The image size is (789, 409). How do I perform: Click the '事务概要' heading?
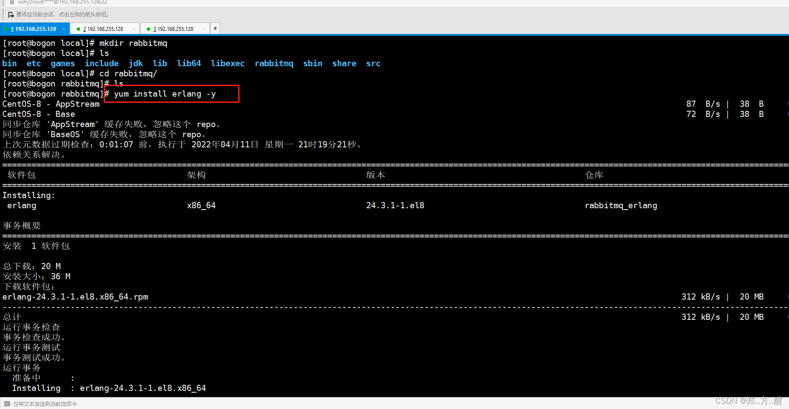point(22,226)
